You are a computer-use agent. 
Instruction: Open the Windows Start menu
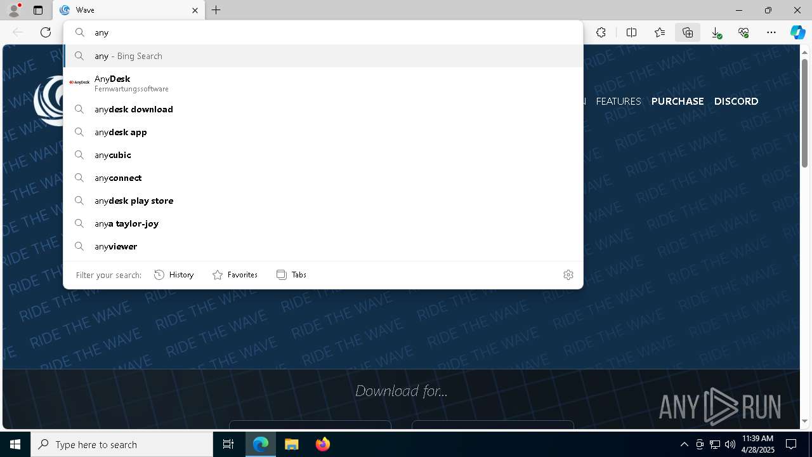tap(15, 444)
